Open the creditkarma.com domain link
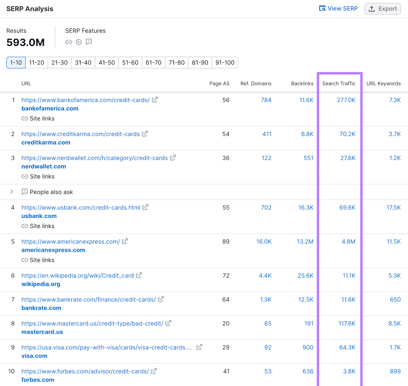The image size is (408, 386). pyautogui.click(x=46, y=142)
